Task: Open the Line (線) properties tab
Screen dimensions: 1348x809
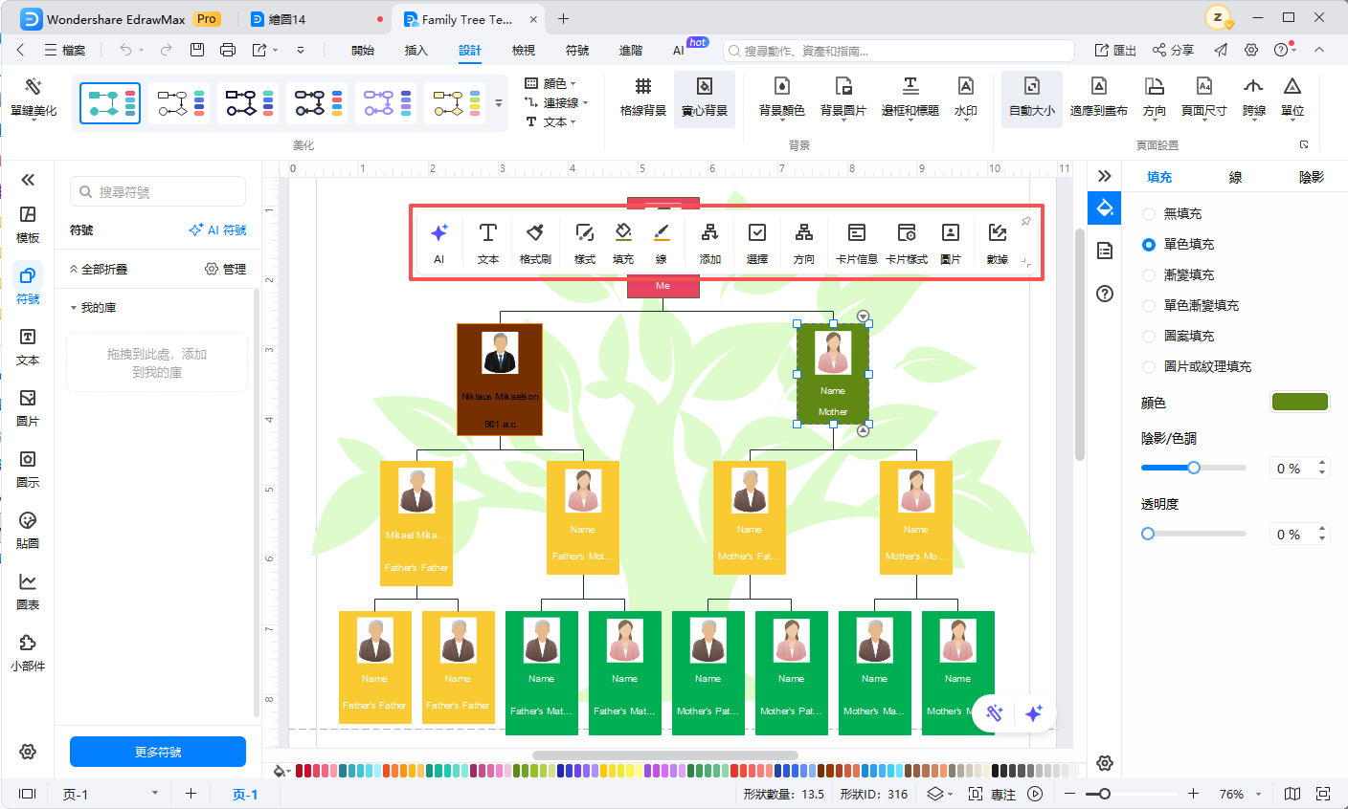Action: click(x=1235, y=177)
